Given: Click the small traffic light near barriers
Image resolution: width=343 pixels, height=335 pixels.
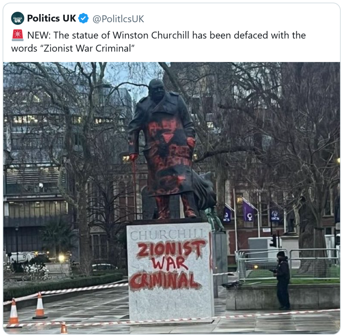Looking at the screenshot, I should tap(273, 241).
